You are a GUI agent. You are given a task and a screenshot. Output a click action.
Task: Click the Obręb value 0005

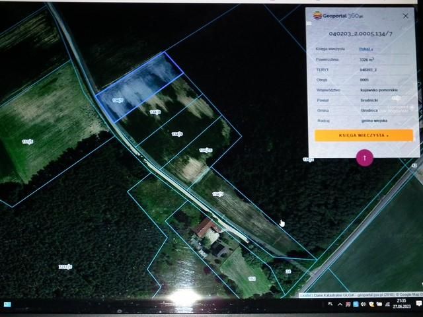click(x=364, y=80)
